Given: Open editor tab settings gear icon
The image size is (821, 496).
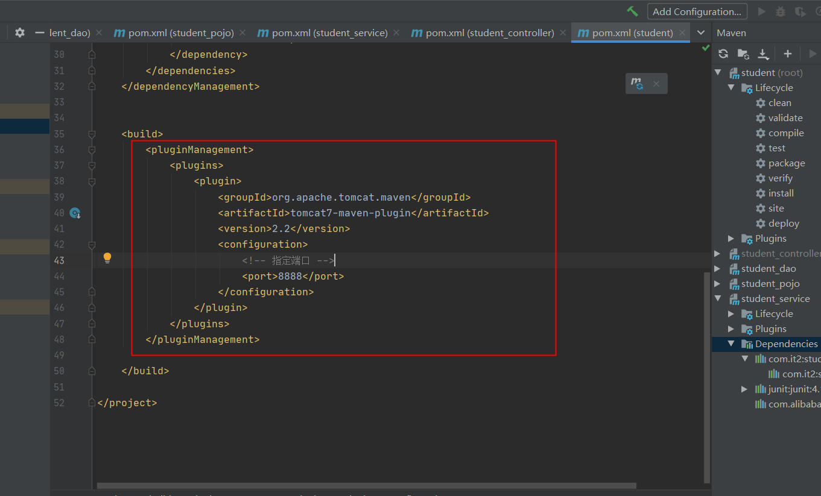Looking at the screenshot, I should coord(20,33).
